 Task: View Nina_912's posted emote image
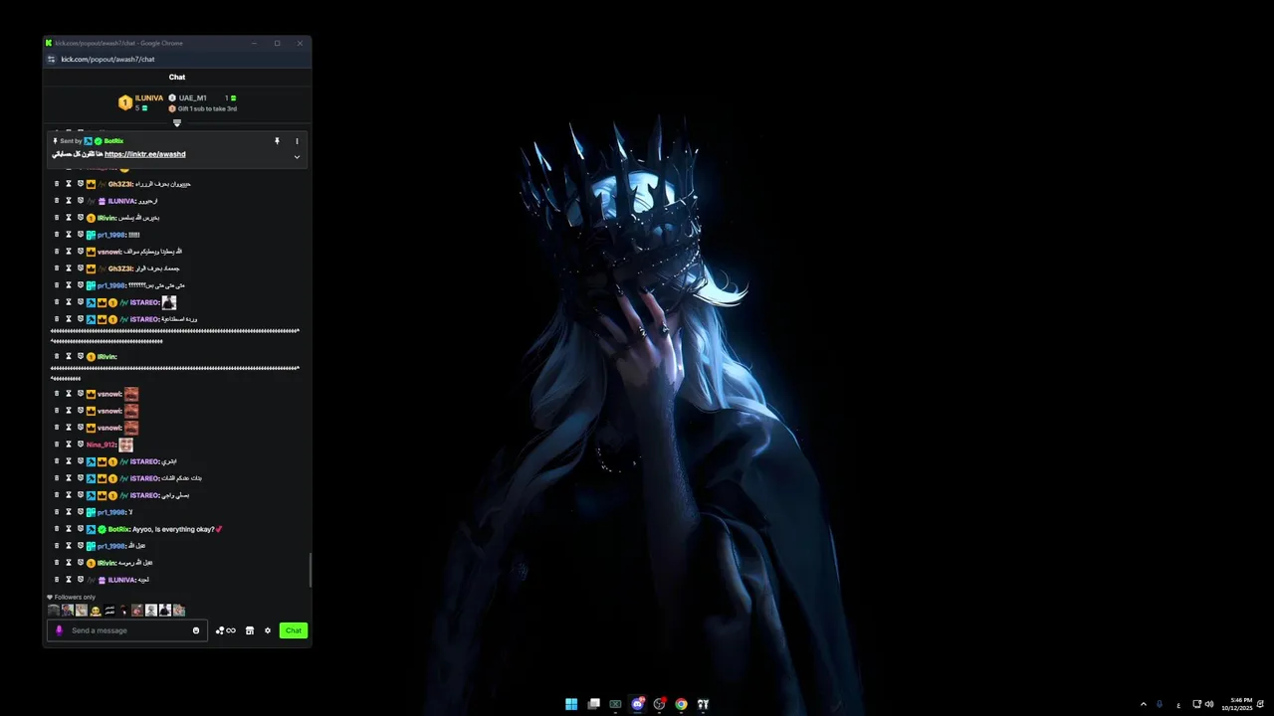[125, 445]
